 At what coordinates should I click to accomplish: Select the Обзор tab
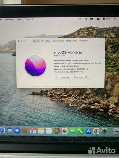pos(36,41)
